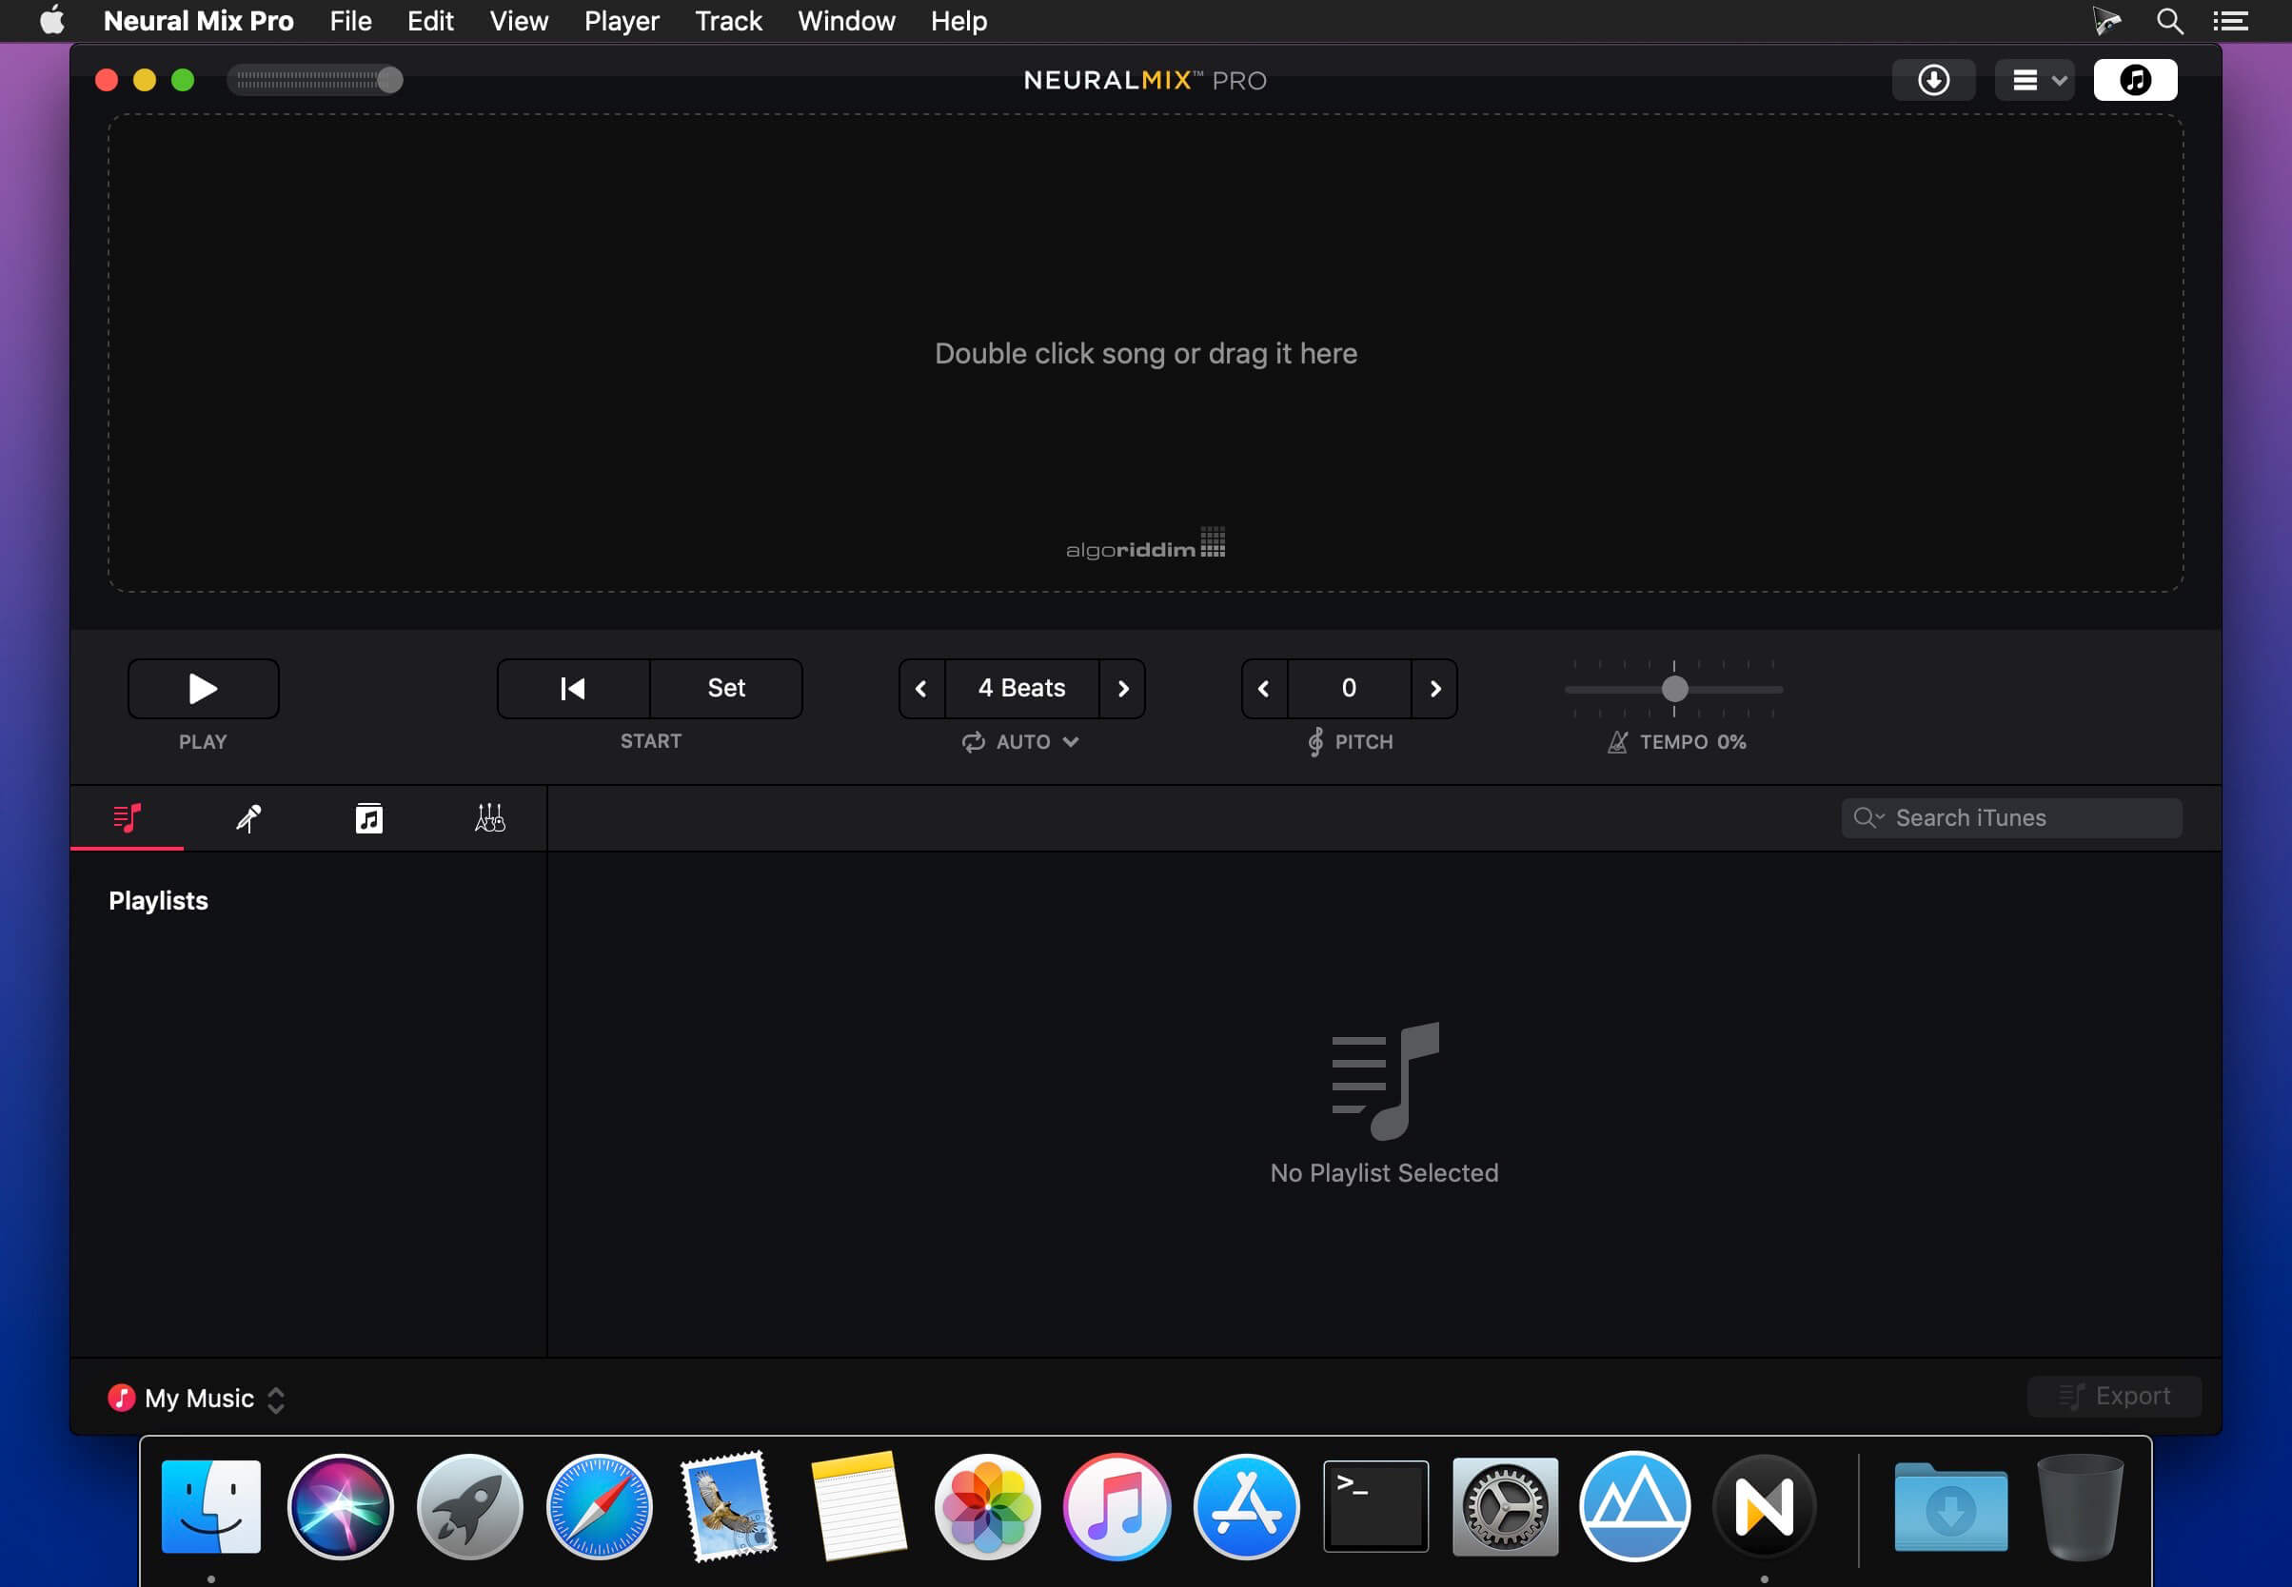Click the Tempo slider handle
The width and height of the screenshot is (2292, 1587).
(1674, 688)
